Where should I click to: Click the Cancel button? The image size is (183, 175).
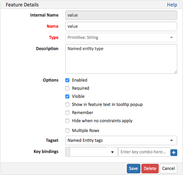point(168,169)
